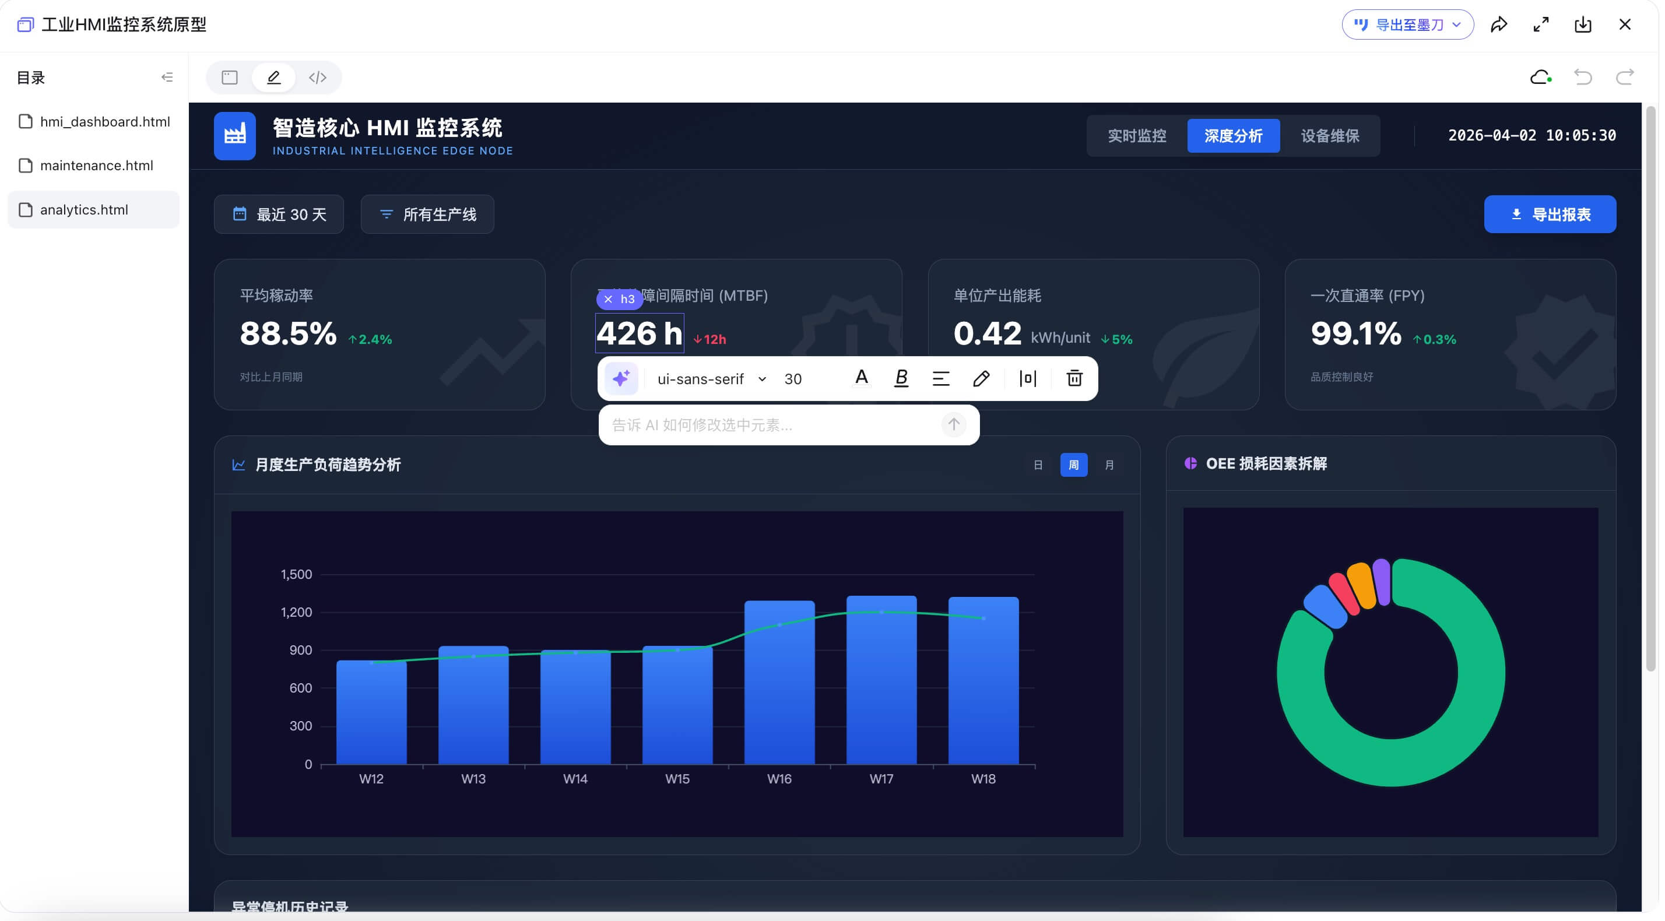Toggle bold formatting in floating toolbar
The width and height of the screenshot is (1665, 921).
(x=901, y=379)
